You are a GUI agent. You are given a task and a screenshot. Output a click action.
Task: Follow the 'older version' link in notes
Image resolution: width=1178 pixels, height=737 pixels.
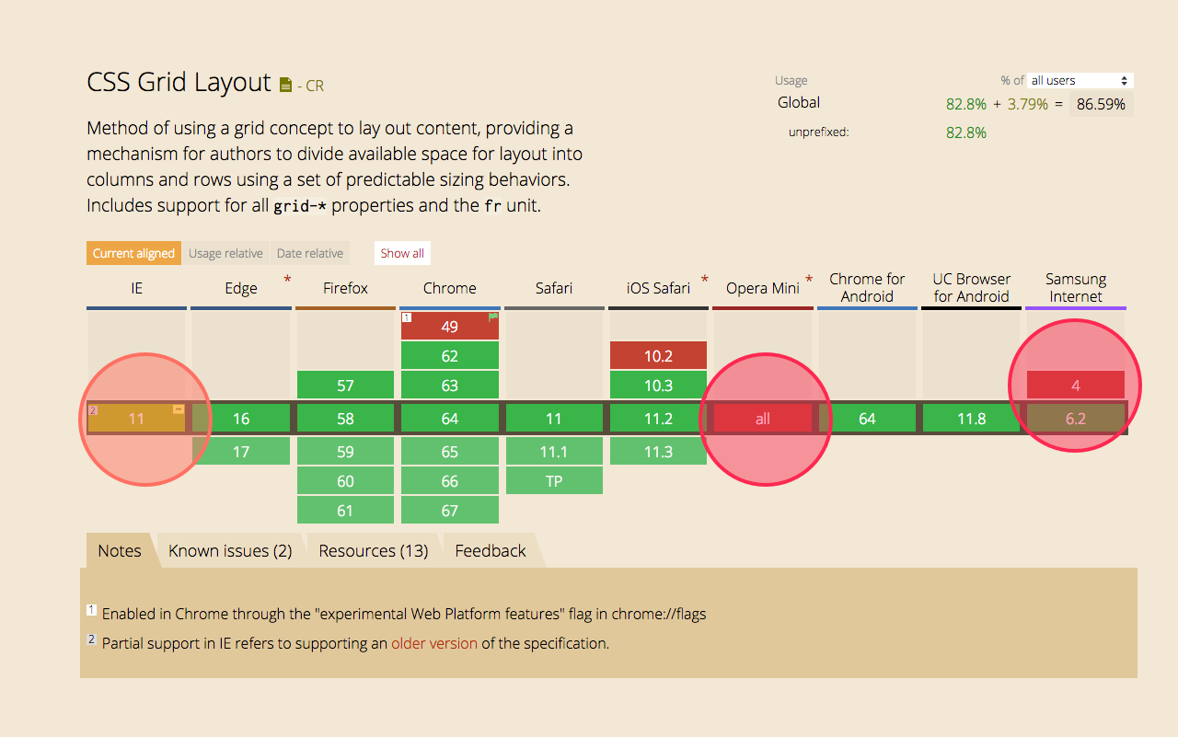pyautogui.click(x=434, y=643)
